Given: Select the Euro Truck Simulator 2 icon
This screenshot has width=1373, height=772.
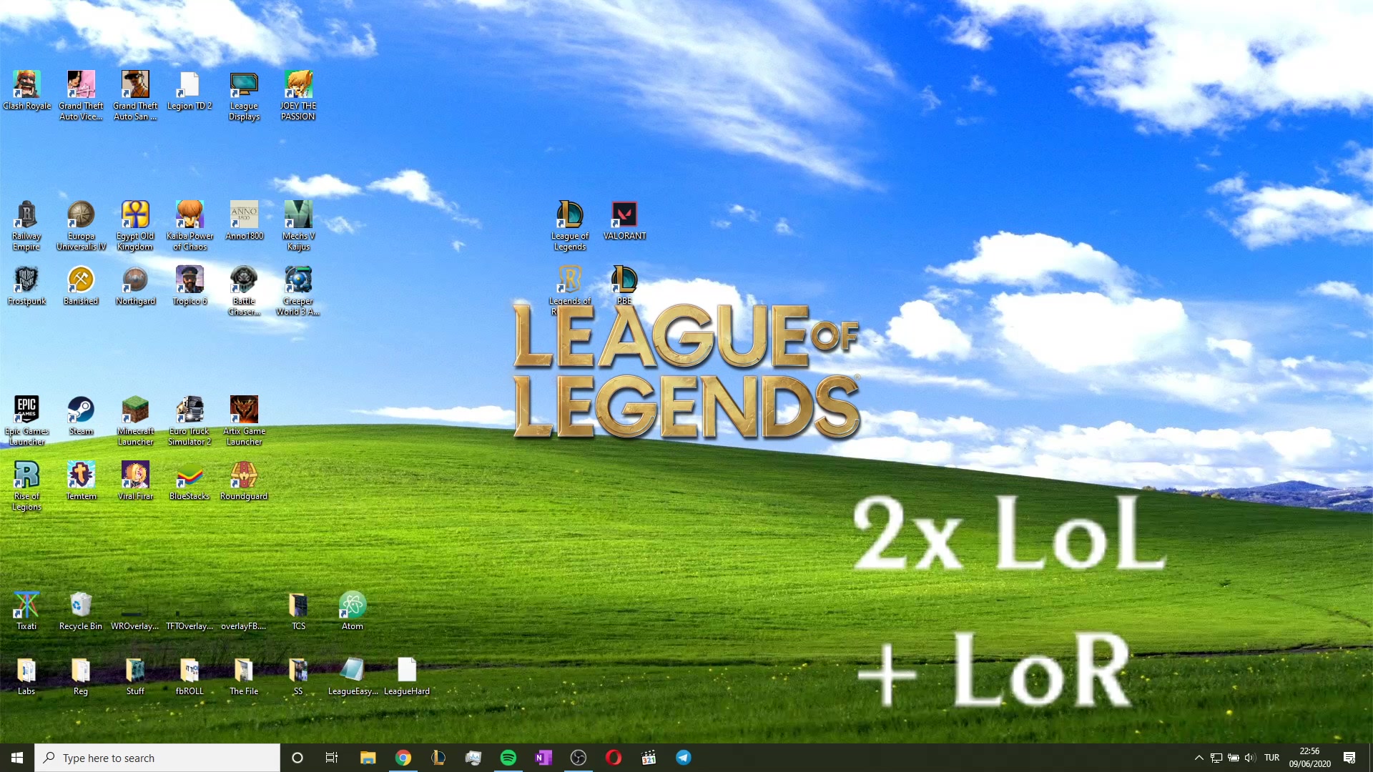Looking at the screenshot, I should click(x=190, y=420).
